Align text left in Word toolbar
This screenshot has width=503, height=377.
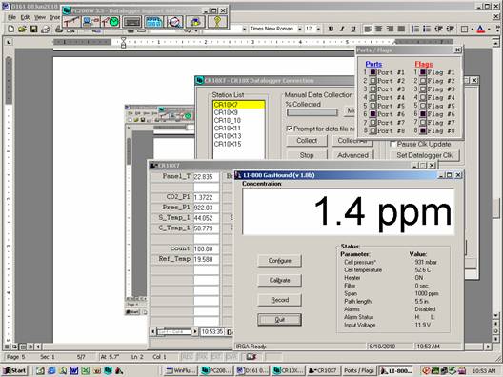[368, 29]
